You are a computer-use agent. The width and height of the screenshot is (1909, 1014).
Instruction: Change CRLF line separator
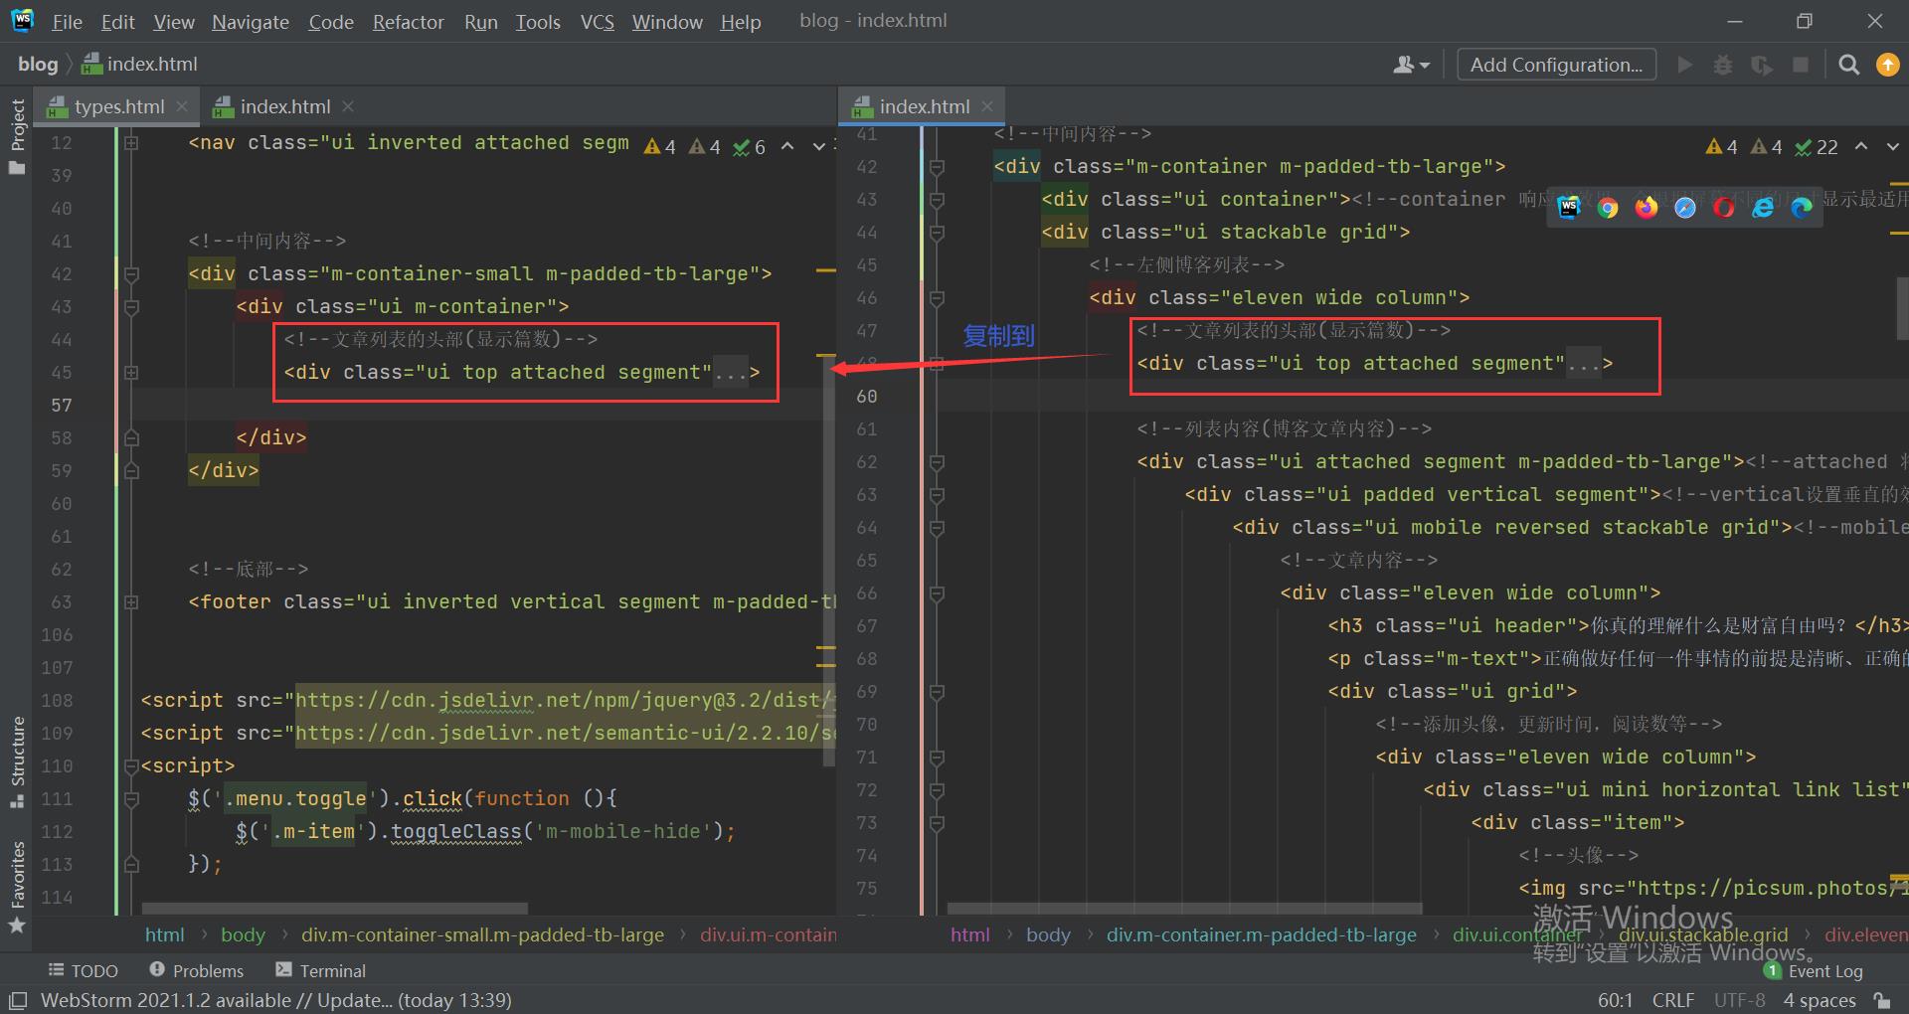tap(1673, 1000)
